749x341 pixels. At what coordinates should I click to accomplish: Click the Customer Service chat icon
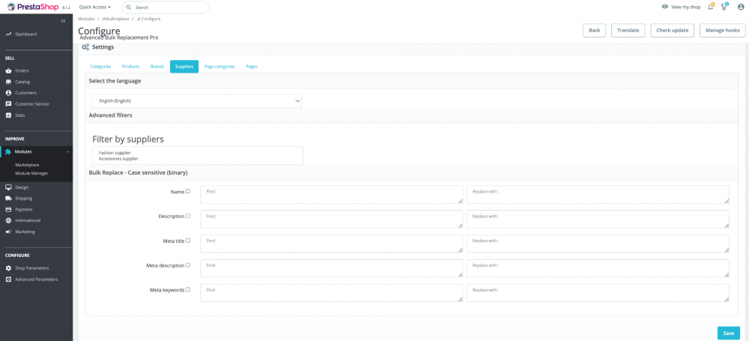8,103
